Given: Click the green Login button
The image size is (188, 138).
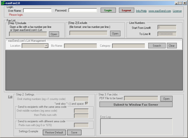Looking at the screenshot, I should click(108, 10).
